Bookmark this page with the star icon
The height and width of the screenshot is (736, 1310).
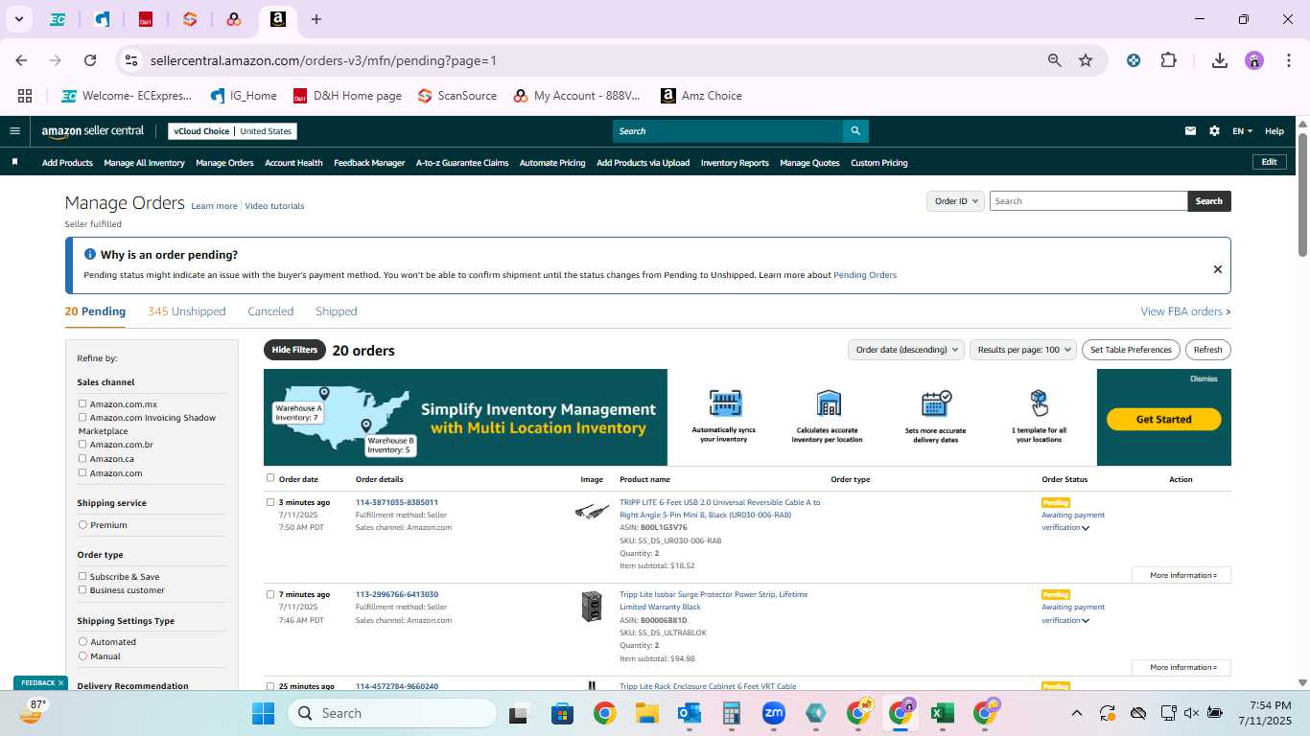coord(1086,60)
